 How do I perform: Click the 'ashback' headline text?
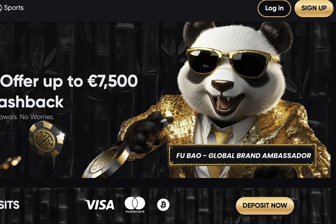point(32,102)
